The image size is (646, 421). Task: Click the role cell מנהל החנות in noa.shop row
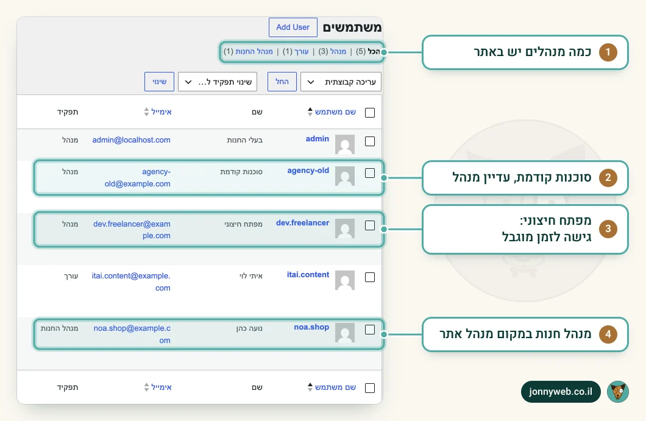pos(59,328)
